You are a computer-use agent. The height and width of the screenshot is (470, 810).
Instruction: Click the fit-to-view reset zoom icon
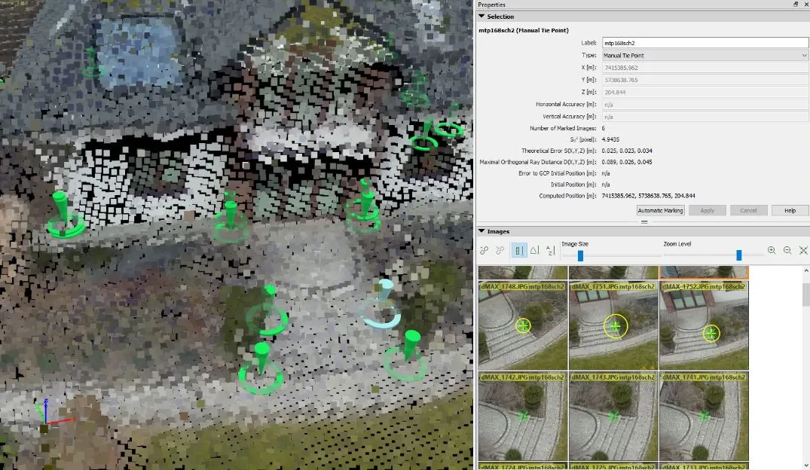[x=803, y=251]
